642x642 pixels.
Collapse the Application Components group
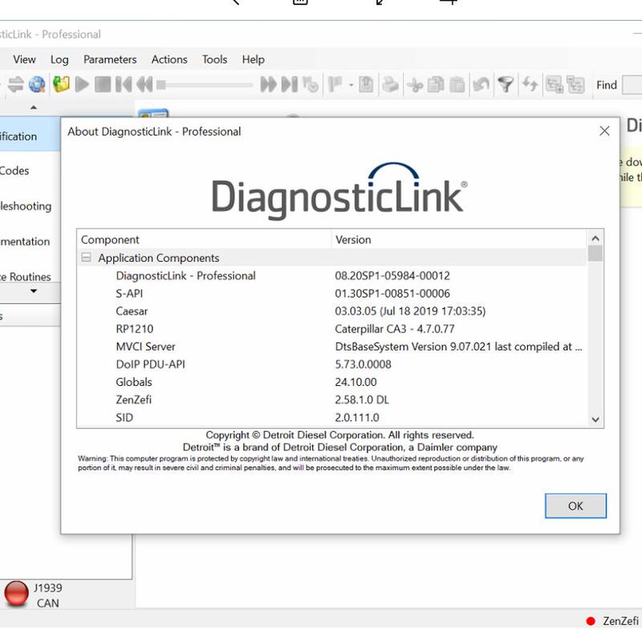[86, 258]
